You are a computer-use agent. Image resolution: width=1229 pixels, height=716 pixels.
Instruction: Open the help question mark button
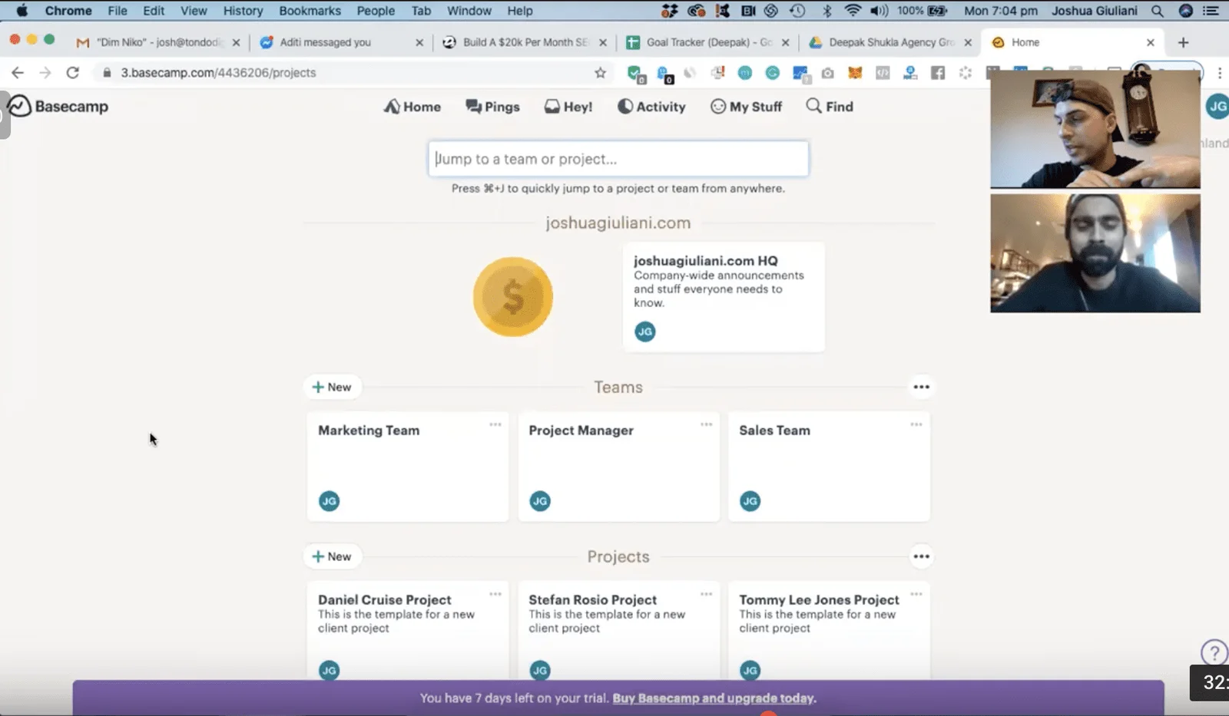[1214, 653]
